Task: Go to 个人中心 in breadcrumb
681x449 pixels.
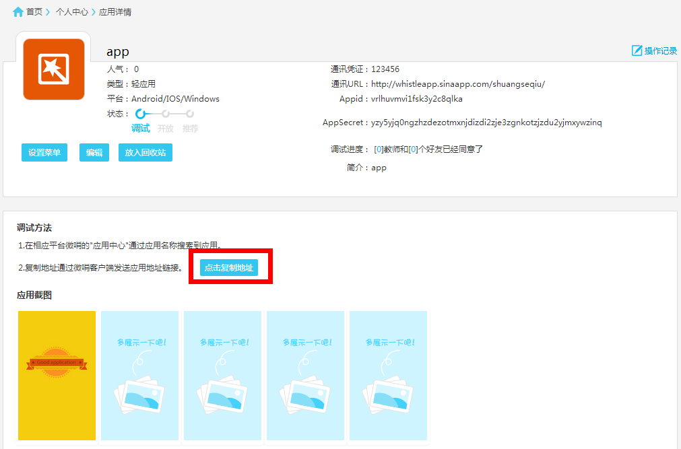Action: tap(72, 11)
